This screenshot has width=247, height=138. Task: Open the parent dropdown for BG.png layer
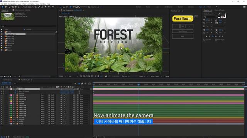(84, 124)
